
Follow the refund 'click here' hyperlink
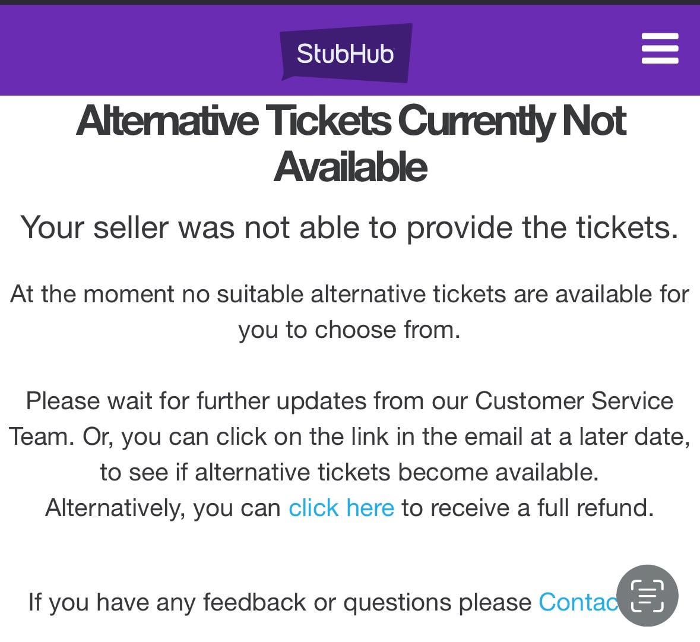(x=340, y=508)
